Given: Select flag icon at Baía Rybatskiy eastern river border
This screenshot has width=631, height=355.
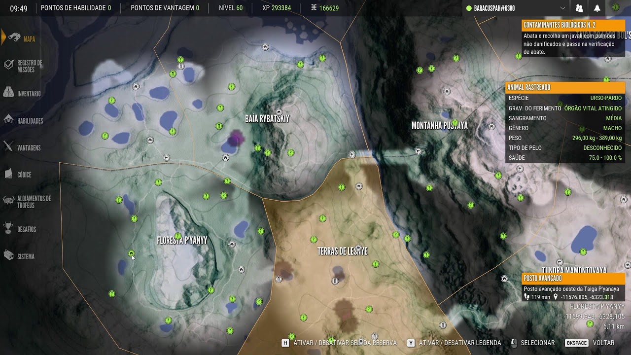Looking at the screenshot, I should point(352,154).
